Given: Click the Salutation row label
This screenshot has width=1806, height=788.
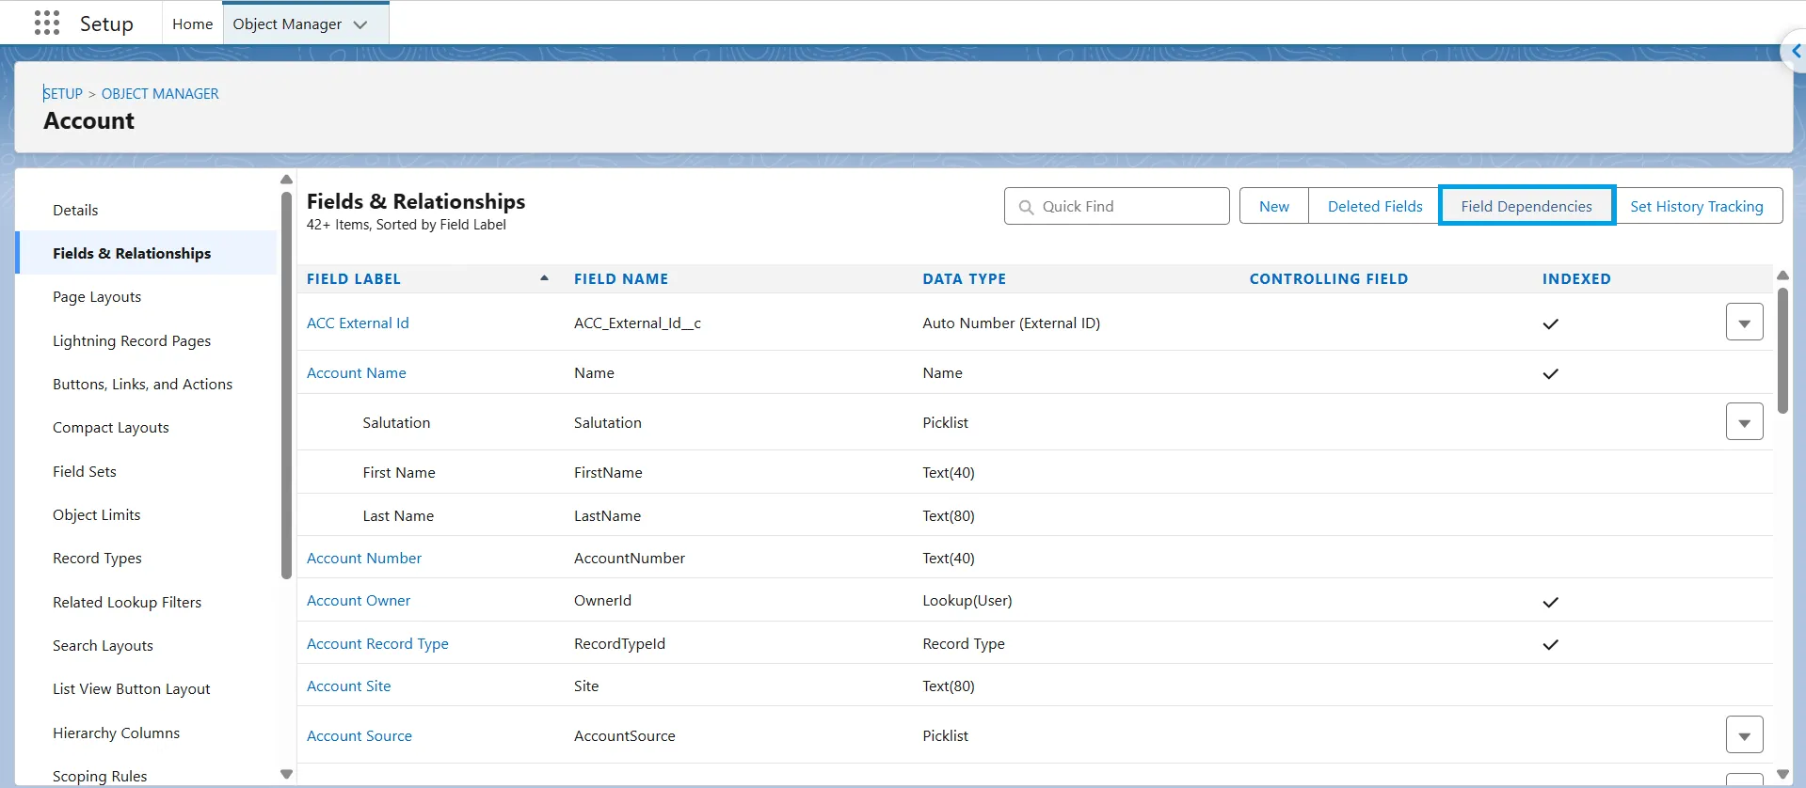Looking at the screenshot, I should click(x=396, y=422).
